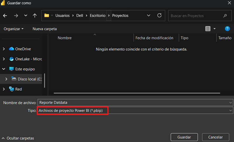This screenshot has height=142, width=234.
Task: Refresh the Proyectos folder view
Action: (159, 15)
